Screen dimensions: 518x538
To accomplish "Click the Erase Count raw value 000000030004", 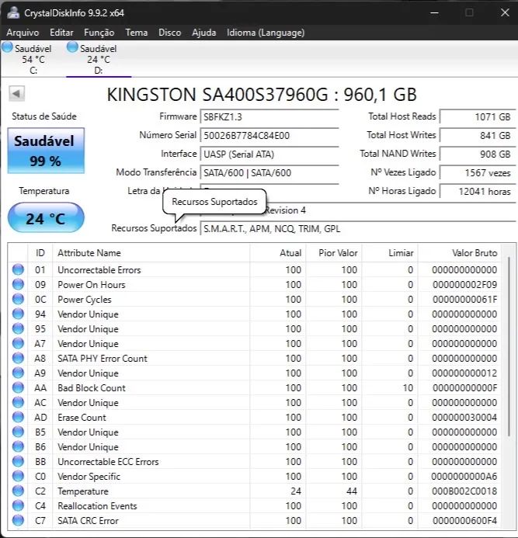I will click(464, 417).
